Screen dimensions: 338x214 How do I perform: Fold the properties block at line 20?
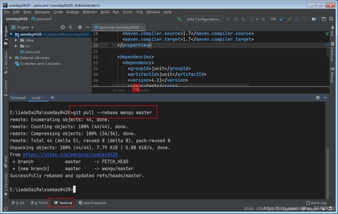pyautogui.click(x=110, y=45)
